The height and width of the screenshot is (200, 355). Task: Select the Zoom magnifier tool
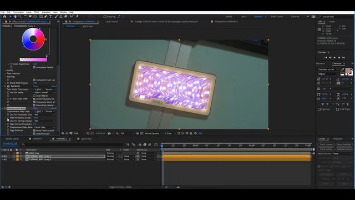20,17
